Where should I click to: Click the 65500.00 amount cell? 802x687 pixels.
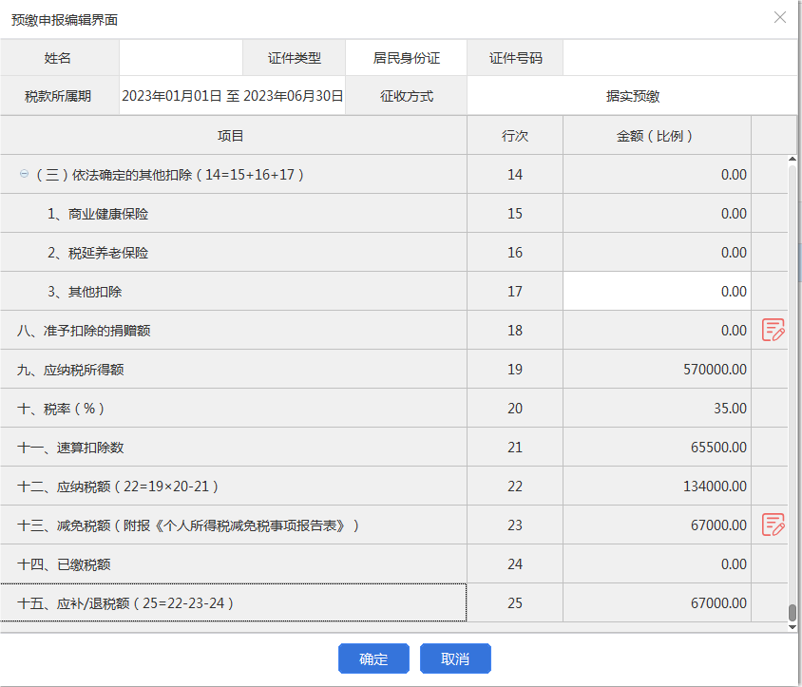[x=657, y=447]
